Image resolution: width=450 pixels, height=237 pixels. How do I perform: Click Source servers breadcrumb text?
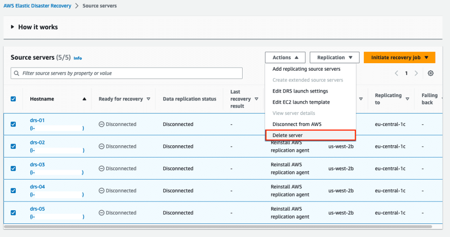[100, 6]
